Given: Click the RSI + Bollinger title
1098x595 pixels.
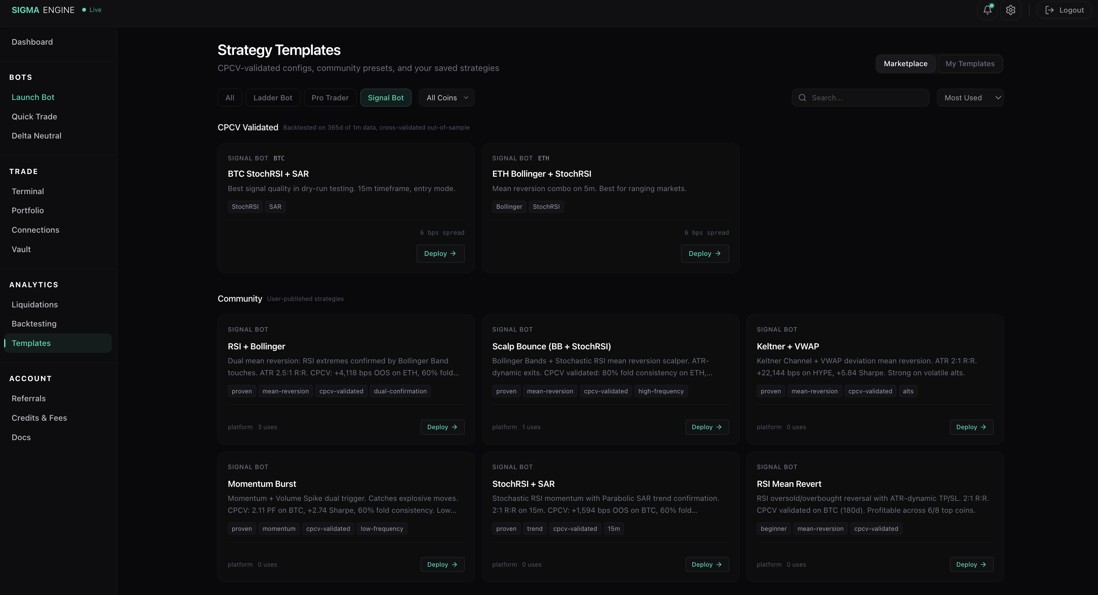Looking at the screenshot, I should (256, 347).
